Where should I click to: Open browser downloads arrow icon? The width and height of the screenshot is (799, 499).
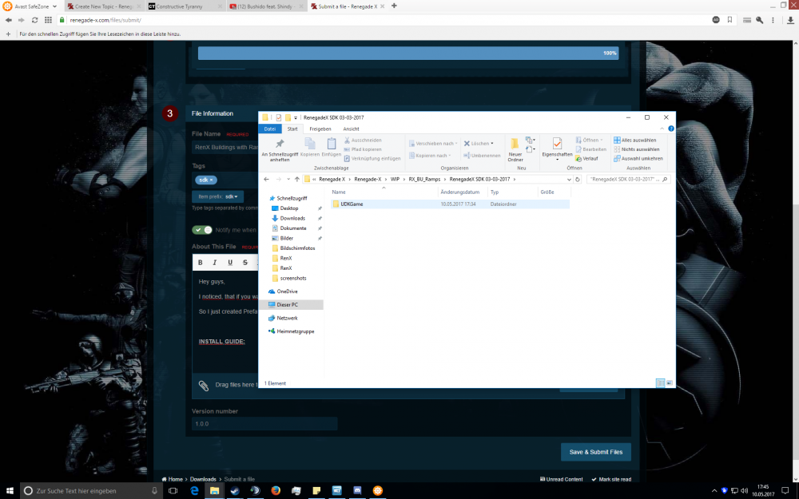[790, 20]
